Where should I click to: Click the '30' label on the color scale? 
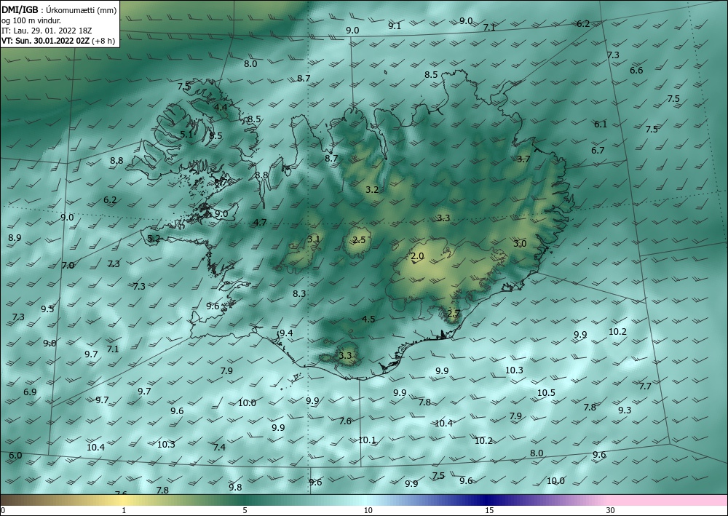coord(611,510)
